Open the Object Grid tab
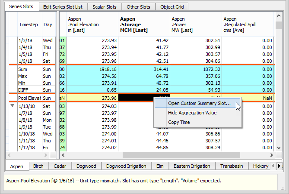Image resolution: width=289 pixels, height=194 pixels. click(x=172, y=7)
